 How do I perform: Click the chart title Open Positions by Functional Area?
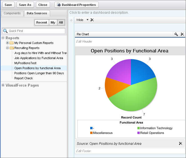pyautogui.click(x=130, y=51)
